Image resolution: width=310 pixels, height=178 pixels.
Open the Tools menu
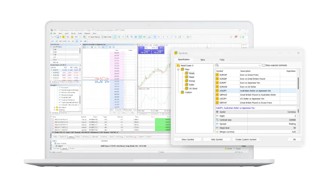[x=80, y=33]
